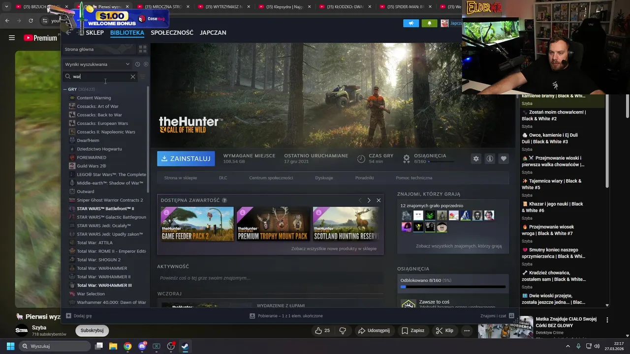Viewport: 630px width, 354px height.
Task: Open Steam icon in the taskbar
Action: 185,346
